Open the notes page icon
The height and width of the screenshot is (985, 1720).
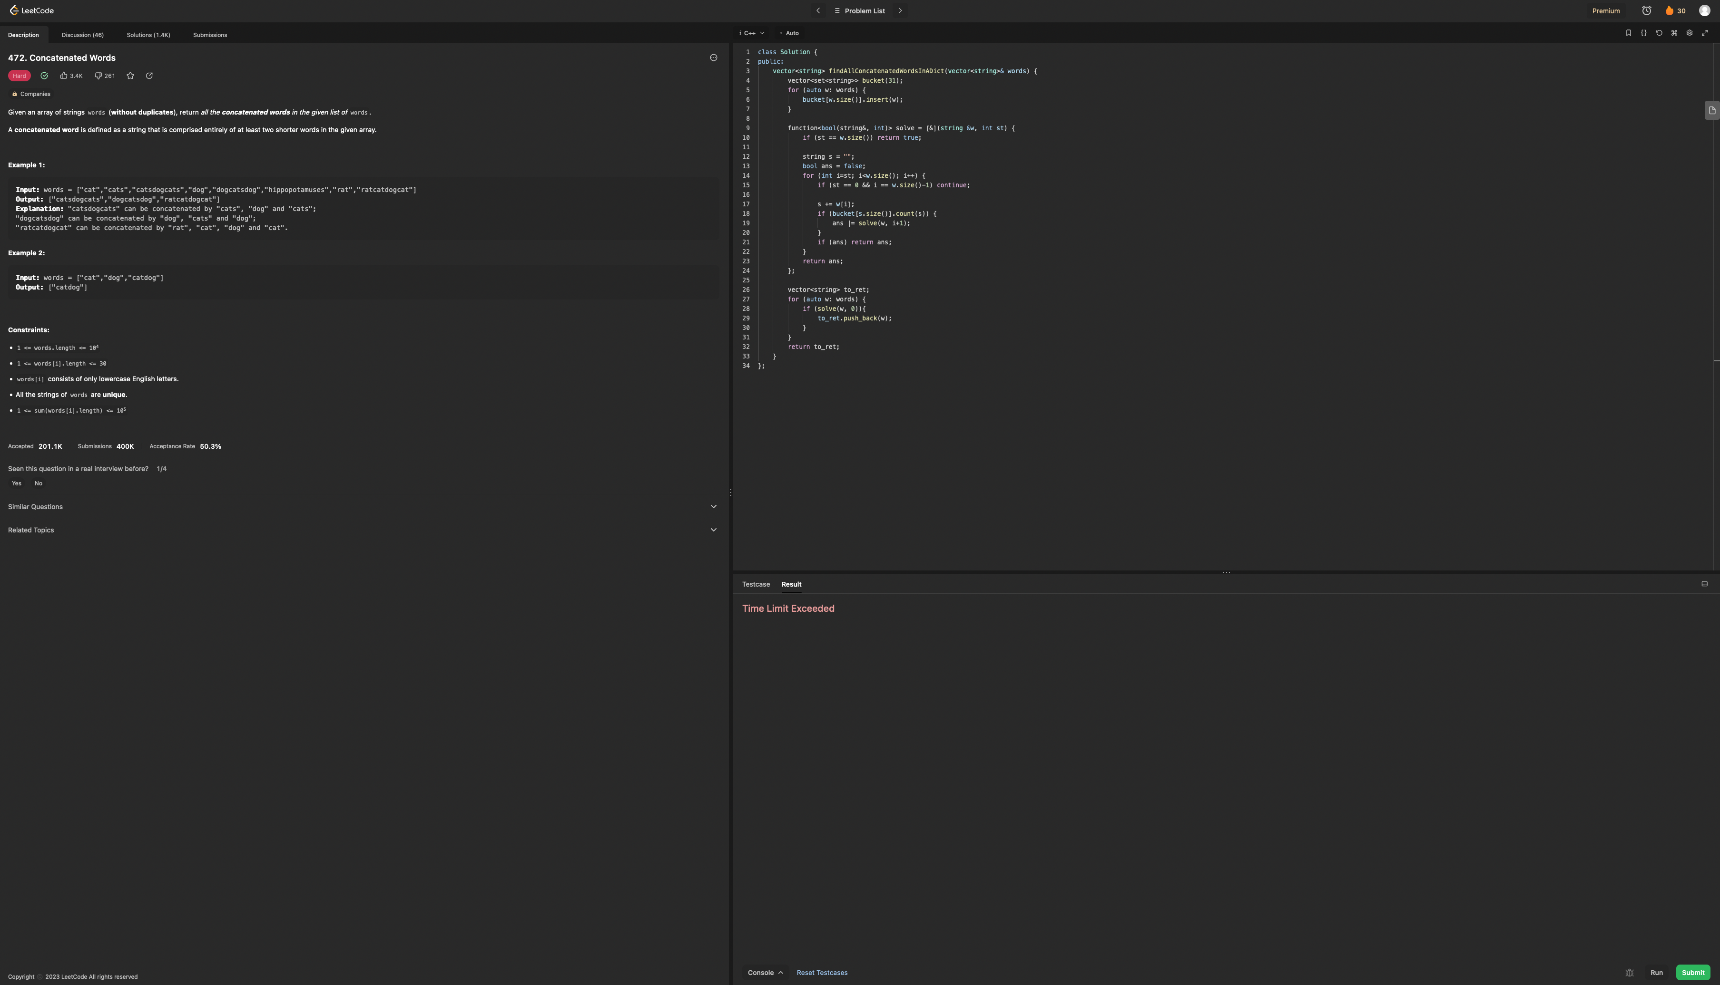(x=1712, y=110)
